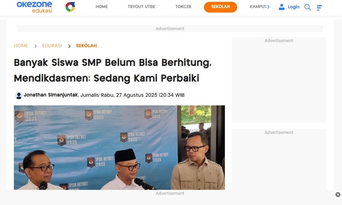Go to HOME menu item
342x205 pixels.
102,7
